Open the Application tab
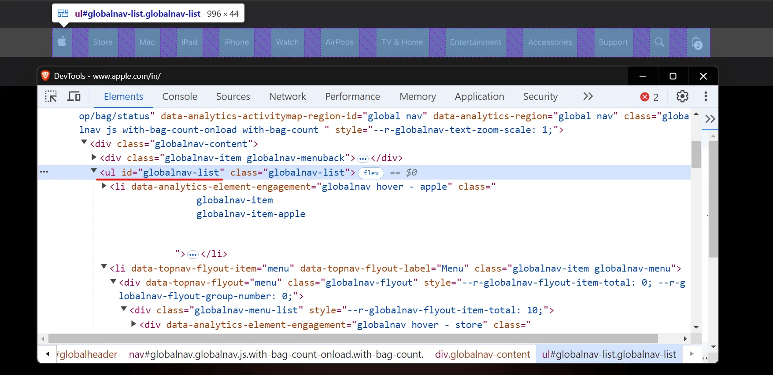Viewport: 773px width, 375px height. [x=479, y=96]
